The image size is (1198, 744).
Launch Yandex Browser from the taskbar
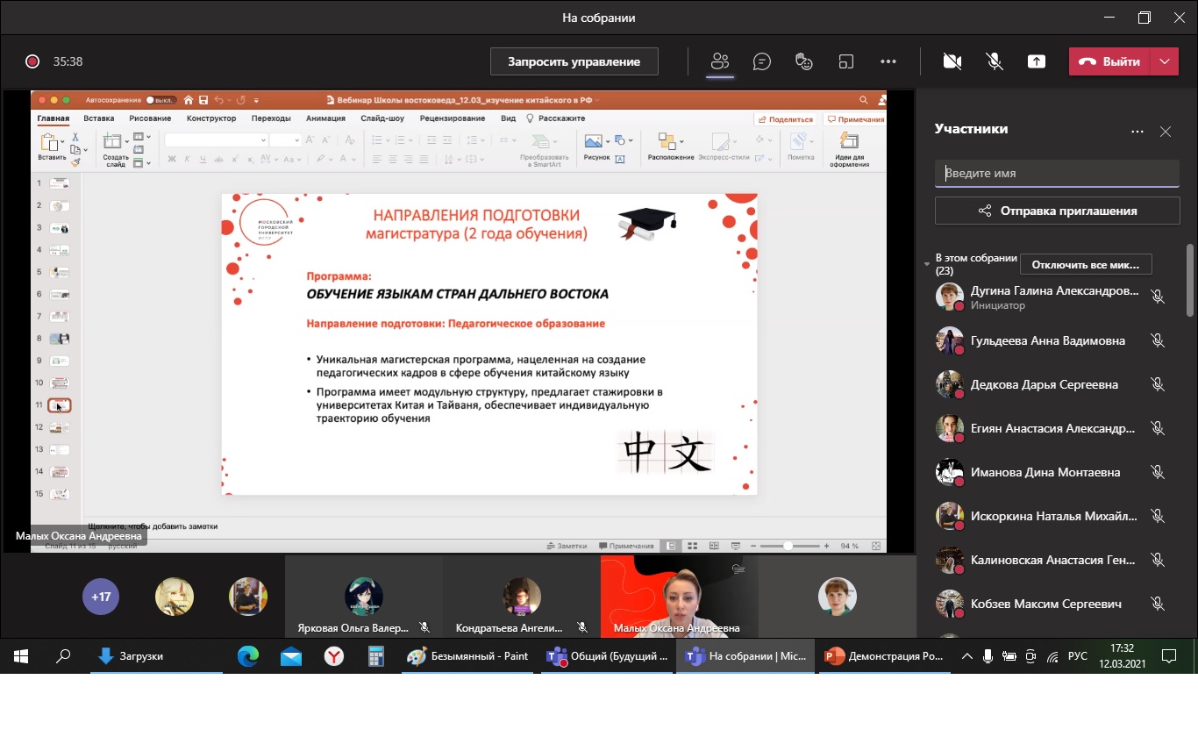[x=334, y=656]
